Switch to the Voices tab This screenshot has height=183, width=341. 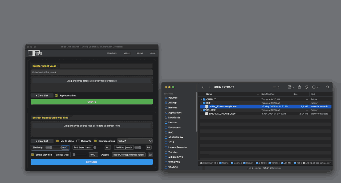click(127, 53)
